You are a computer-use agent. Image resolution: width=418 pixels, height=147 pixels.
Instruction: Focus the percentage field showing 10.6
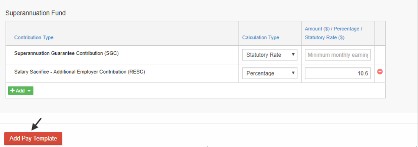[338, 73]
